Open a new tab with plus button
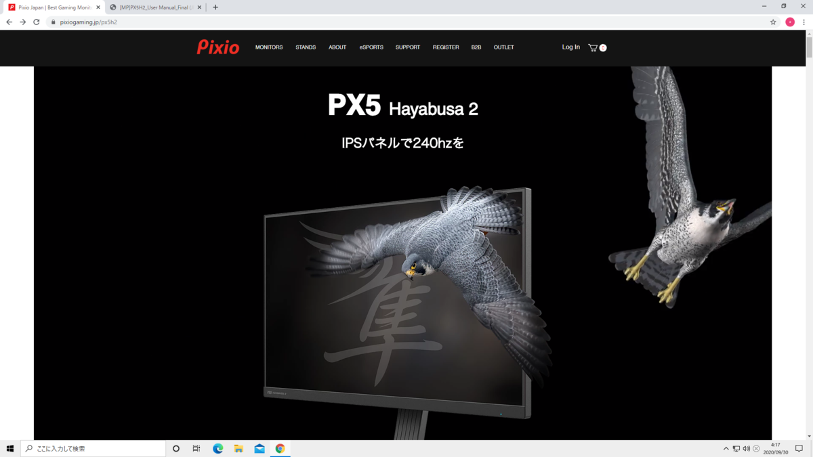 tap(215, 7)
